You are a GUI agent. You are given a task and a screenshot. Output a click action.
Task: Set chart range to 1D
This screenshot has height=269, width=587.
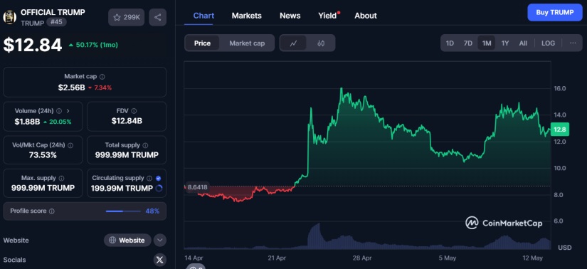point(450,43)
